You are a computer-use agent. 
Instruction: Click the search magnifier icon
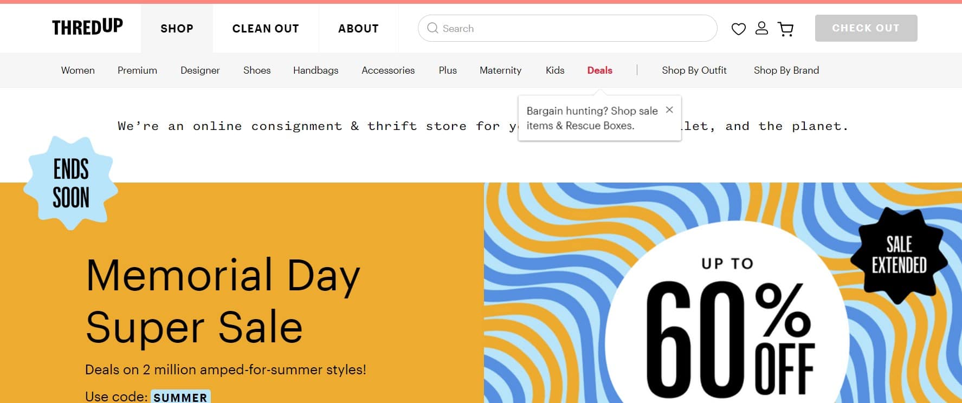432,28
